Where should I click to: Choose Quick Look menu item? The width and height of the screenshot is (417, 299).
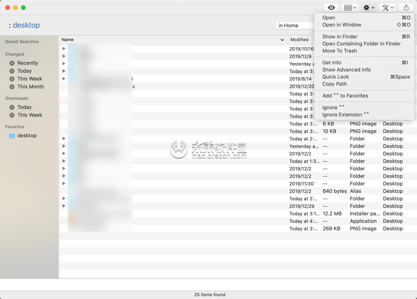coord(364,77)
